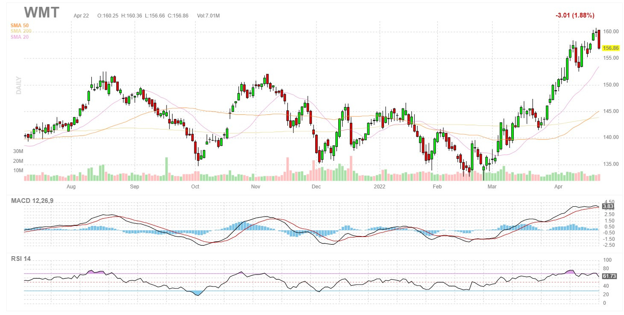624x315 pixels.
Task: Click the -3.01 (1.88%) price change
Action: pos(575,15)
